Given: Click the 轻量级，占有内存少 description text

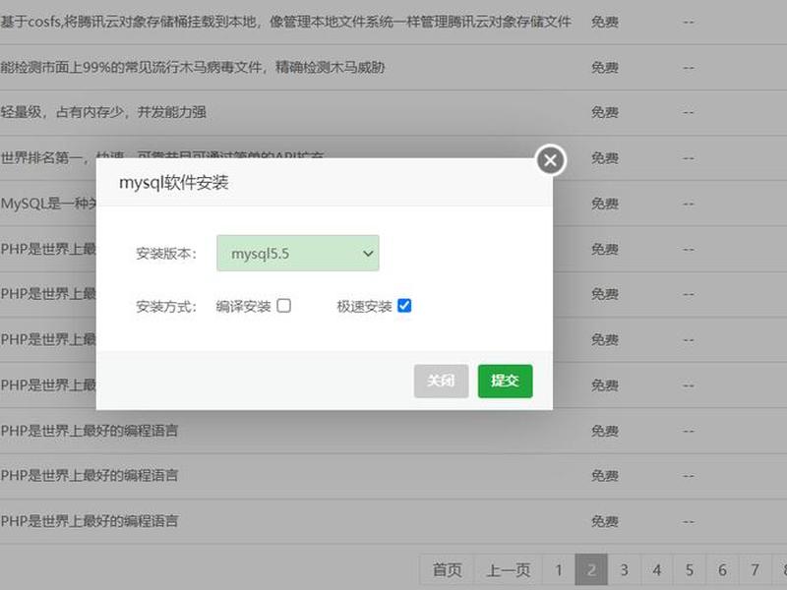Looking at the screenshot, I should click(103, 112).
